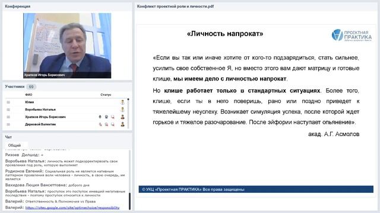Click the Конференция panel title
Viewport: 380px width, 213px height.
pyautogui.click(x=17, y=7)
